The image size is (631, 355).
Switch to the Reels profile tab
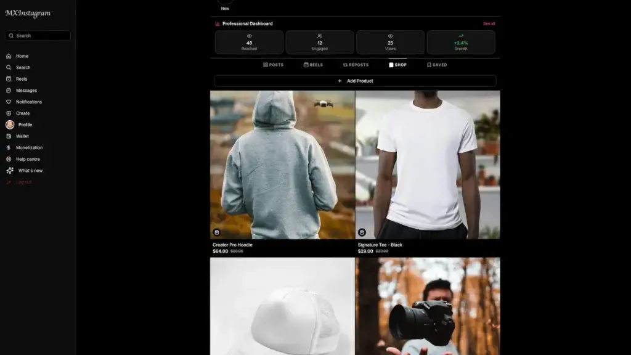tap(313, 65)
